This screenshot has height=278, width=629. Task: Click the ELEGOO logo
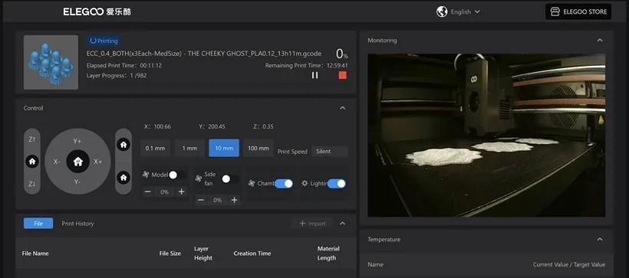point(97,11)
